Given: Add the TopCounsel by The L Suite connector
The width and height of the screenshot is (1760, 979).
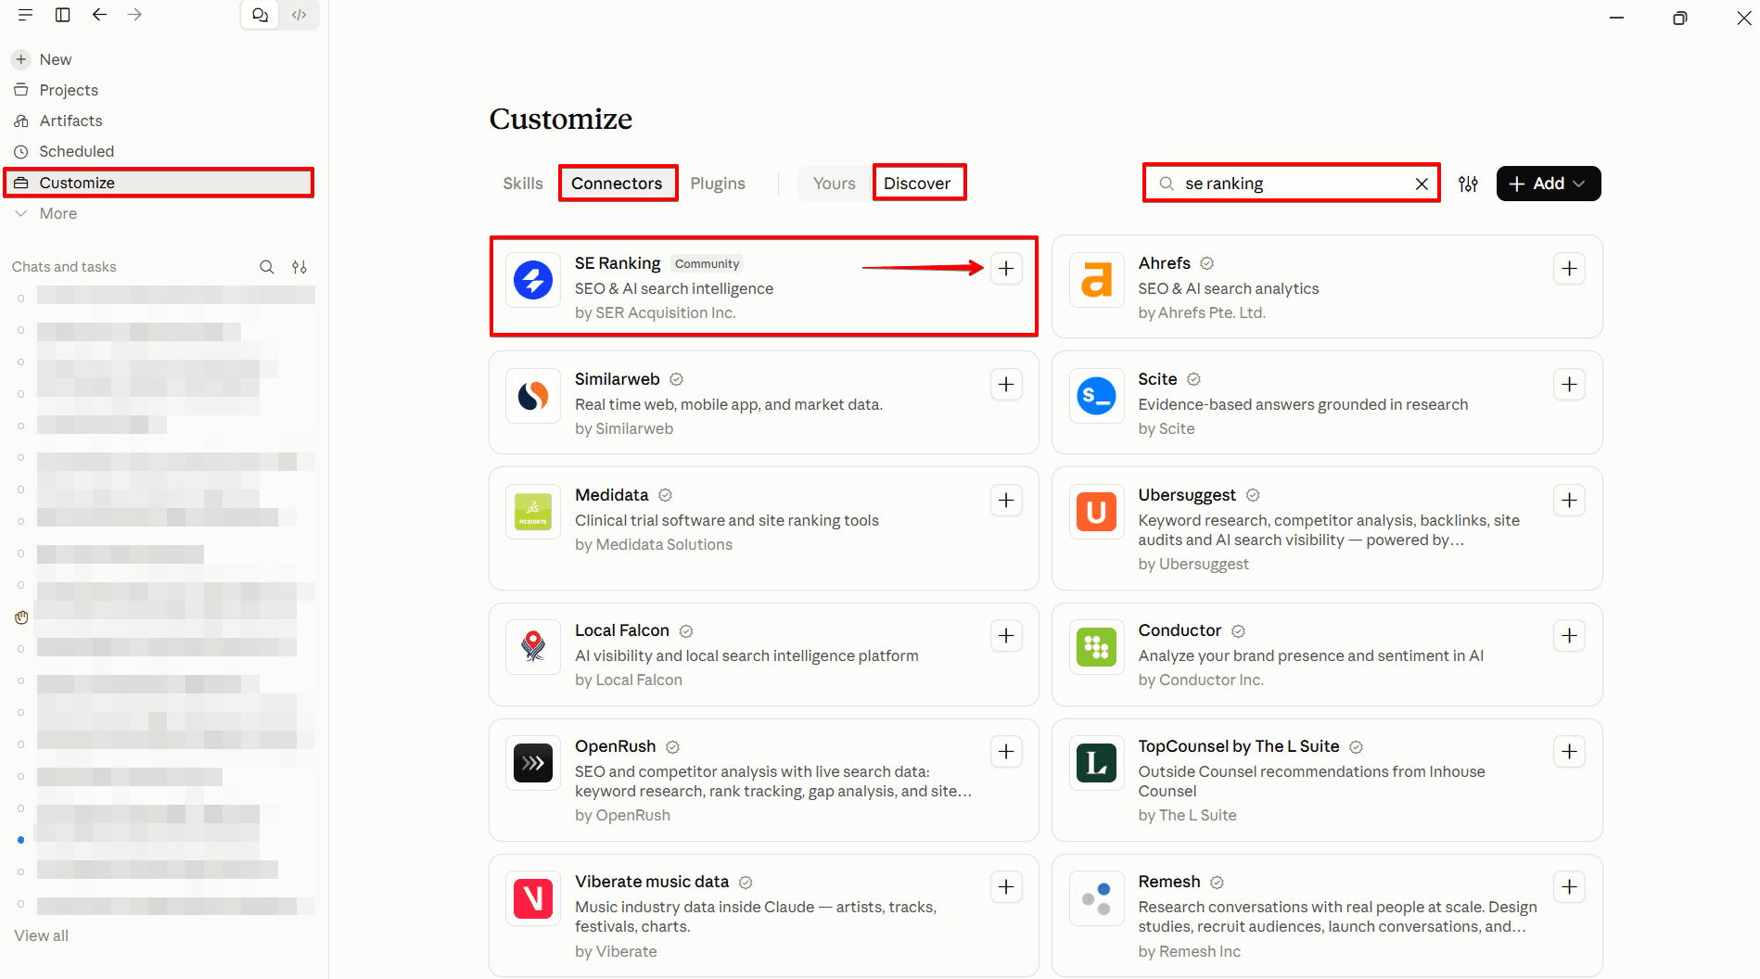Looking at the screenshot, I should pos(1569,752).
